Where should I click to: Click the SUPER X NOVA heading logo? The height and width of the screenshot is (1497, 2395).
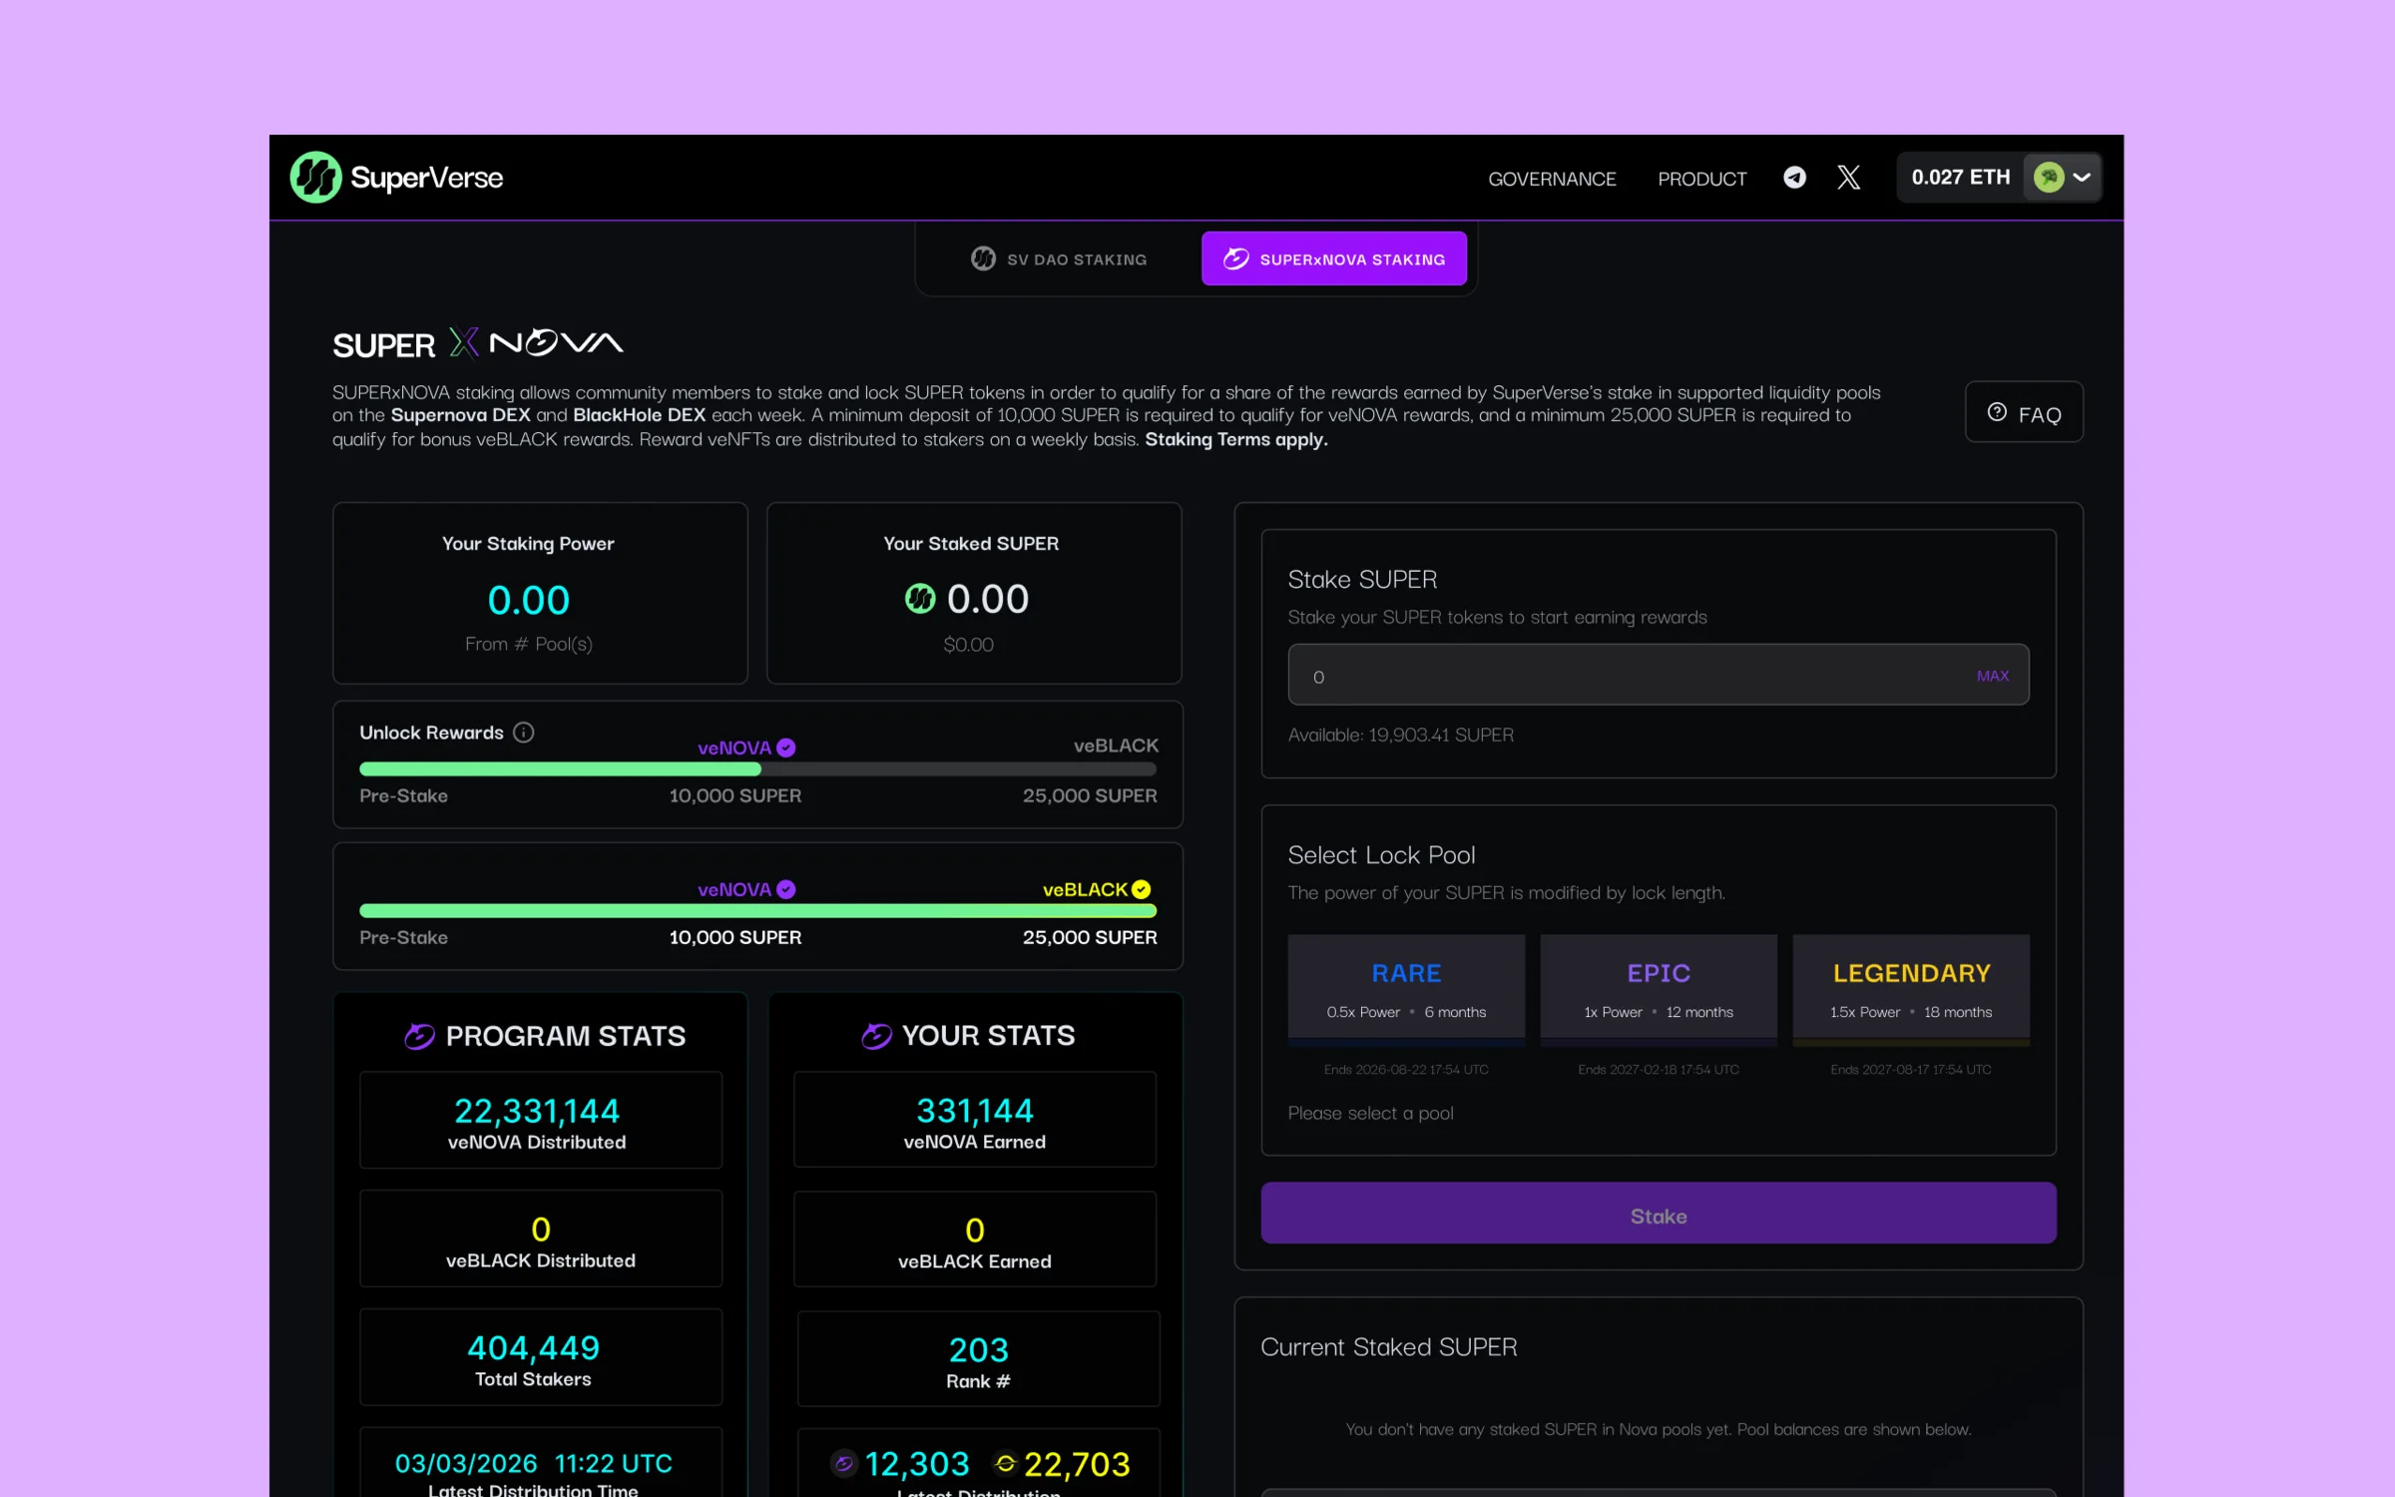click(x=477, y=343)
